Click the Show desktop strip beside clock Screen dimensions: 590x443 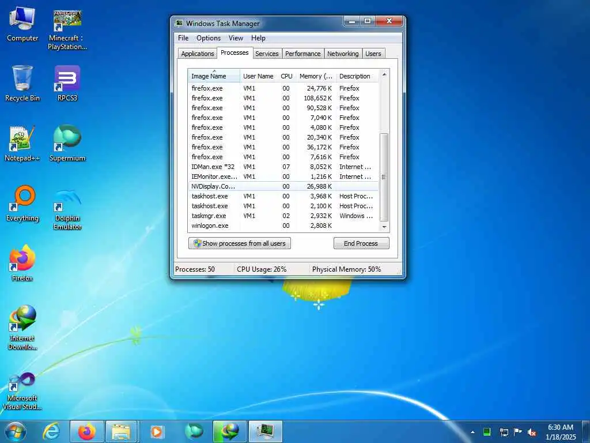click(586, 431)
